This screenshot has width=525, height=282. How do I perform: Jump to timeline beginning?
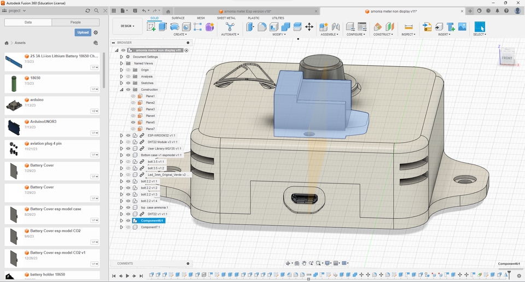click(114, 276)
